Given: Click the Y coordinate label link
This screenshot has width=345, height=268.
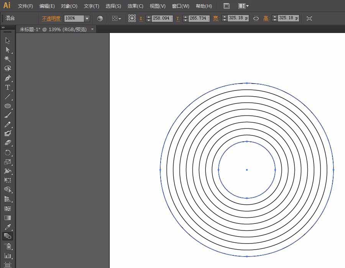Looking at the screenshot, I should [x=178, y=18].
